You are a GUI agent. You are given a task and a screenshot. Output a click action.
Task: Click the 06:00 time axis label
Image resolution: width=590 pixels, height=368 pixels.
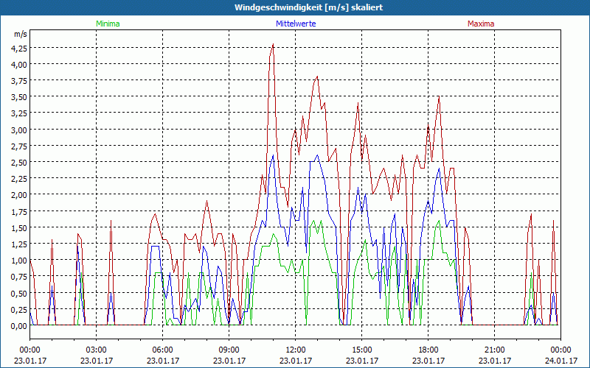(x=162, y=350)
